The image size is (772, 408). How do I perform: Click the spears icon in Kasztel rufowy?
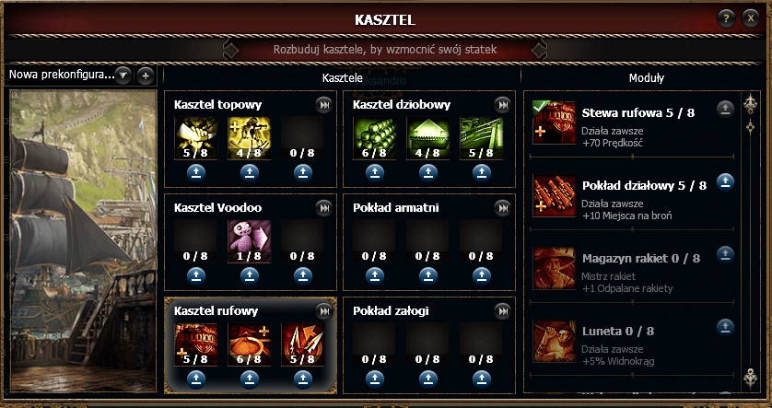click(303, 344)
